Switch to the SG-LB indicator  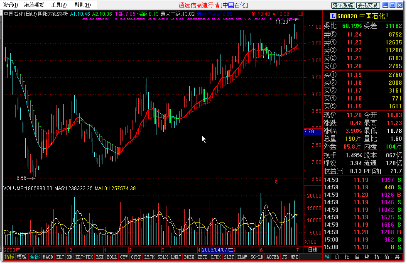[x=257, y=257]
